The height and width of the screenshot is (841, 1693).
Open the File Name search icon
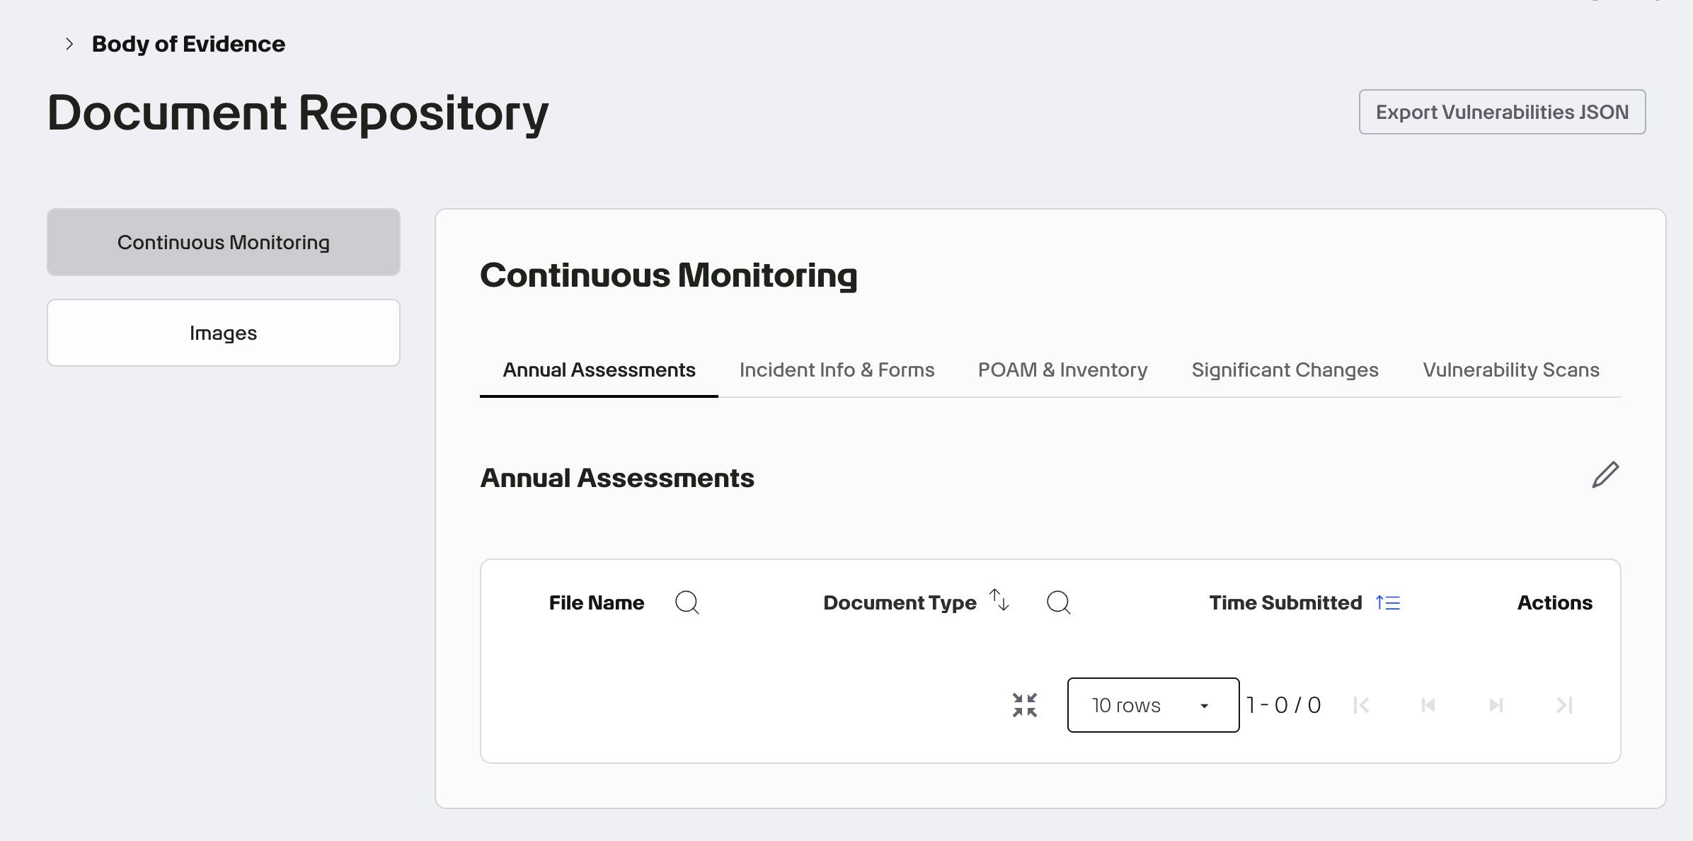tap(687, 602)
